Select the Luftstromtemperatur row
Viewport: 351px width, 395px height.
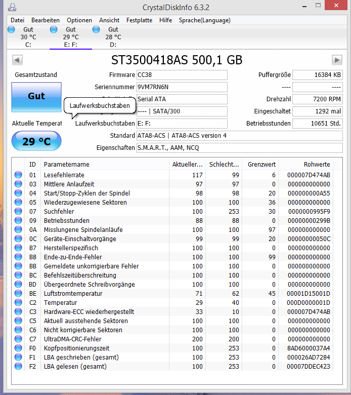173,294
